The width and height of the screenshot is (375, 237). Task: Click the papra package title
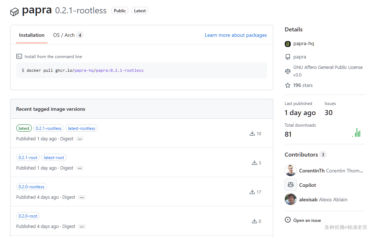pos(37,10)
